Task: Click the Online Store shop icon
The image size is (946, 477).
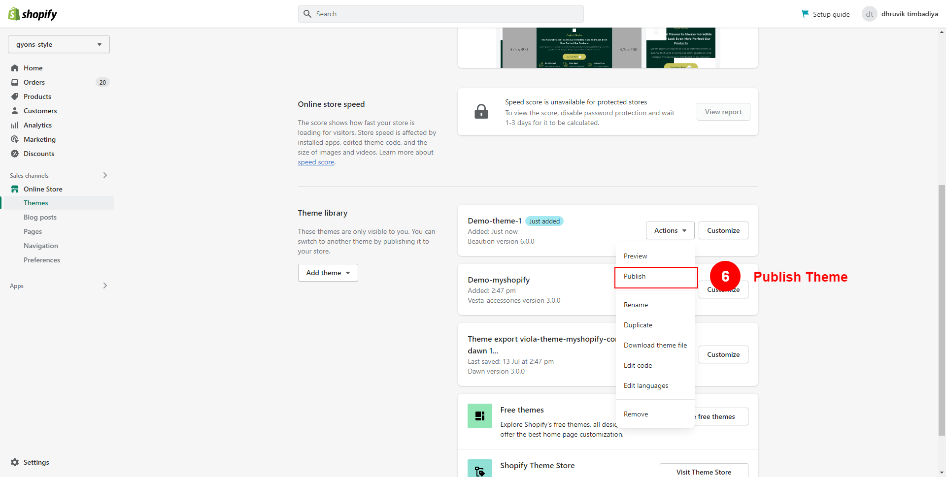Action: coord(15,189)
